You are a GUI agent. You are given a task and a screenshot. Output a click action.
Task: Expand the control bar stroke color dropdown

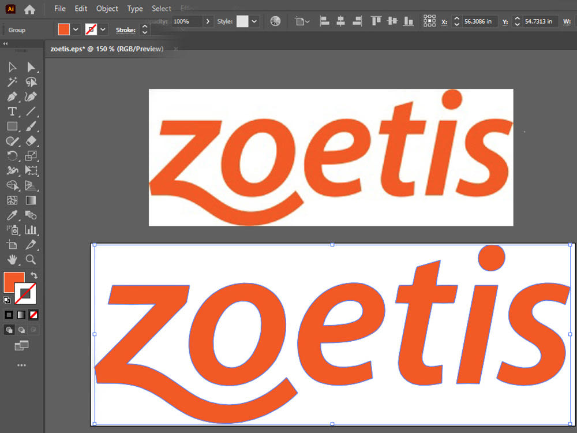click(103, 29)
